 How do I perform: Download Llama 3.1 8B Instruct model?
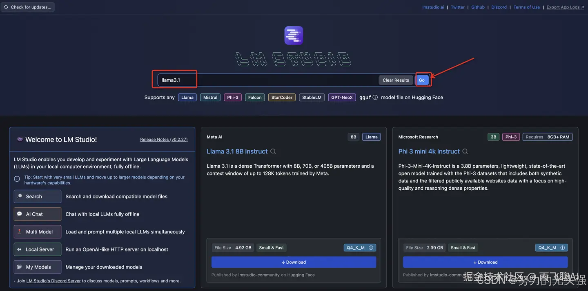pos(294,262)
